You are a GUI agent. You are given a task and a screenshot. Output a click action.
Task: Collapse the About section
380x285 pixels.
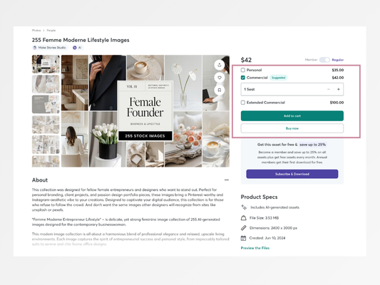click(227, 180)
